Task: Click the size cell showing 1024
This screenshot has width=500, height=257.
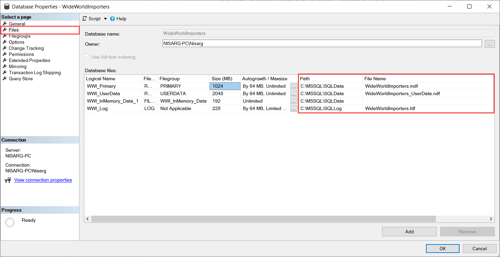Action: pyautogui.click(x=225, y=86)
